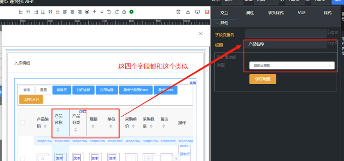Move control down with down arrow icon
The image size is (344, 161).
click(102, 12)
